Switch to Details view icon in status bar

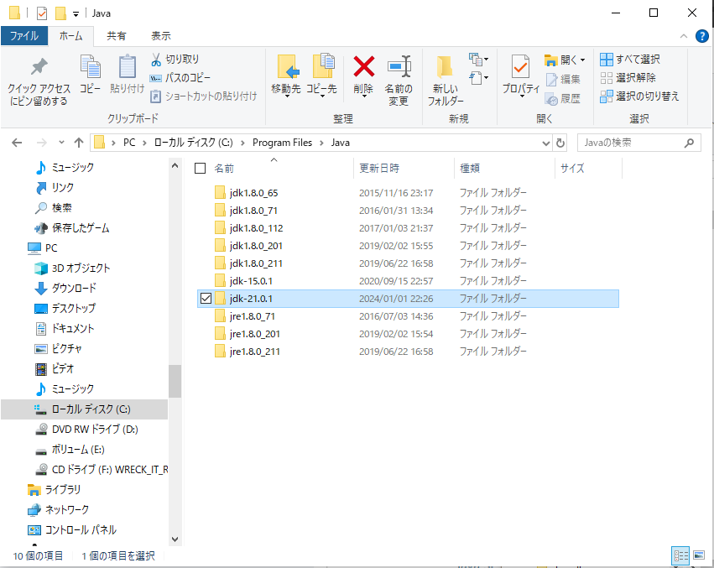tap(680, 555)
